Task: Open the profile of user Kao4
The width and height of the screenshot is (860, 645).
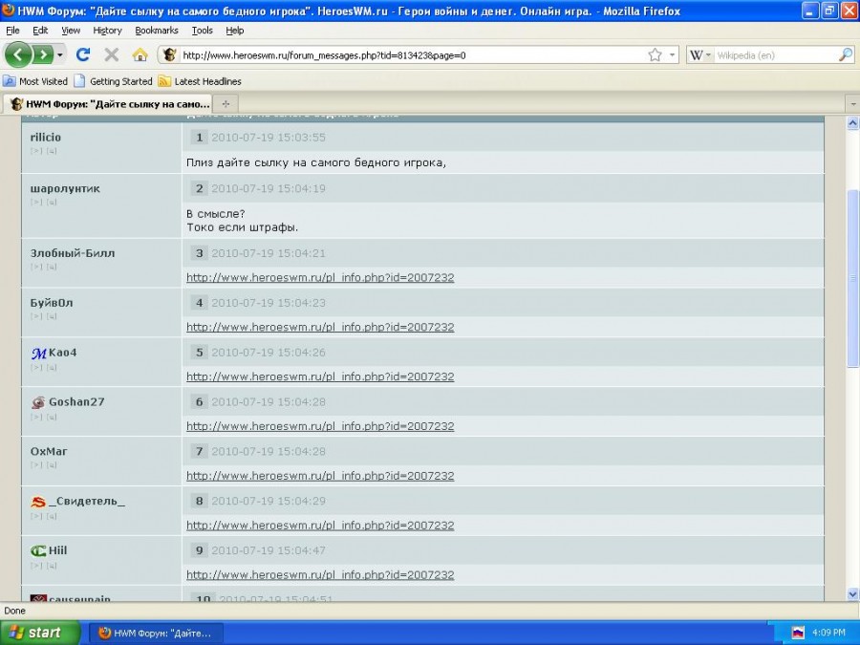Action: 62,353
